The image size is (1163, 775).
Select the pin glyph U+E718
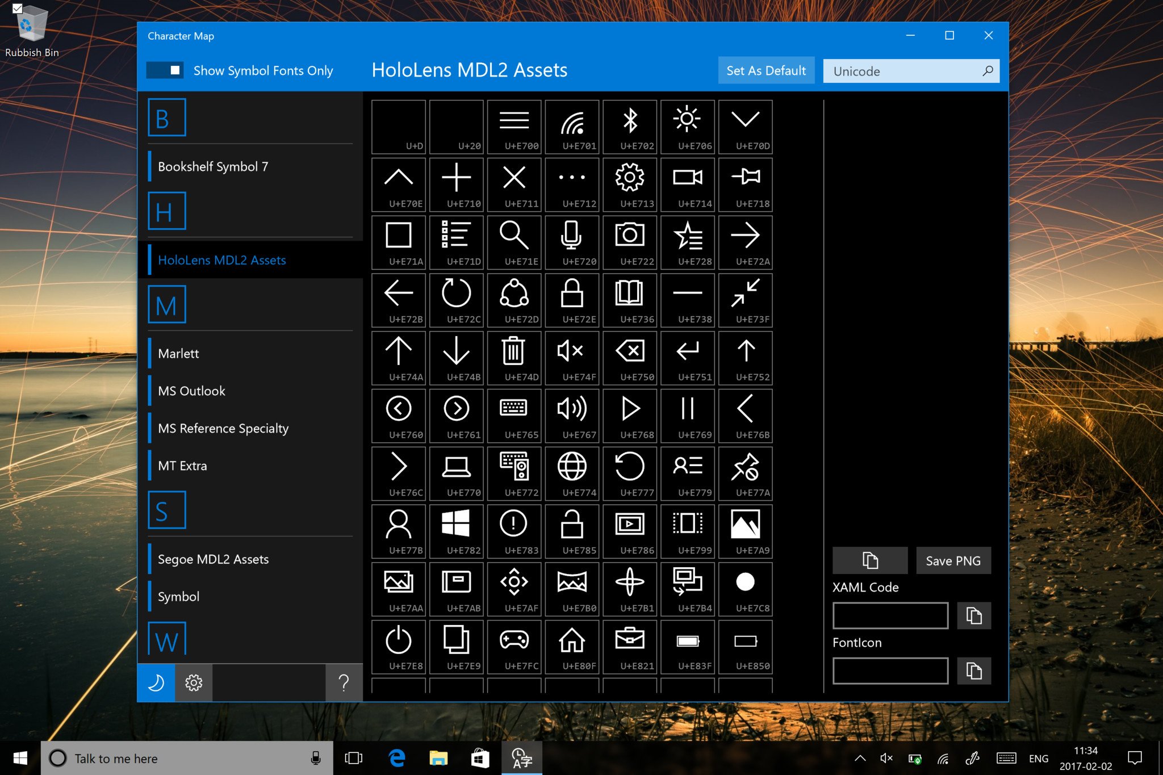[x=746, y=185]
